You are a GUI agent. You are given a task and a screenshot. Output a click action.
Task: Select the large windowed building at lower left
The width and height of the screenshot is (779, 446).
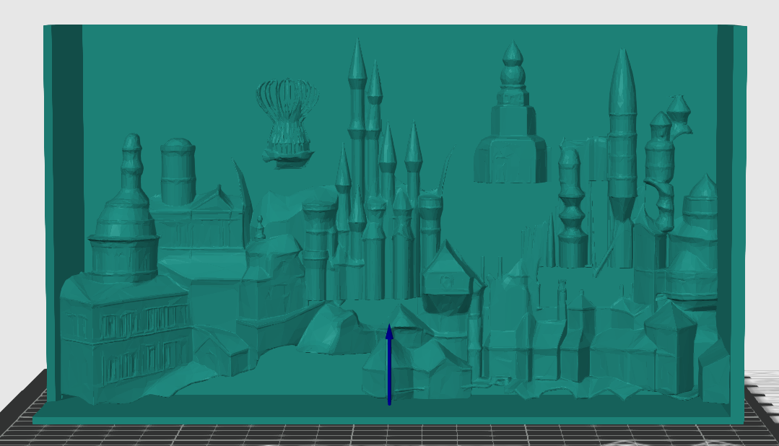pyautogui.click(x=124, y=336)
